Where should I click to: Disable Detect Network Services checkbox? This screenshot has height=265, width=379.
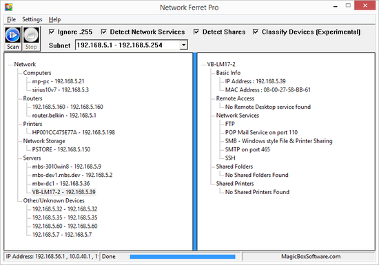coord(103,32)
